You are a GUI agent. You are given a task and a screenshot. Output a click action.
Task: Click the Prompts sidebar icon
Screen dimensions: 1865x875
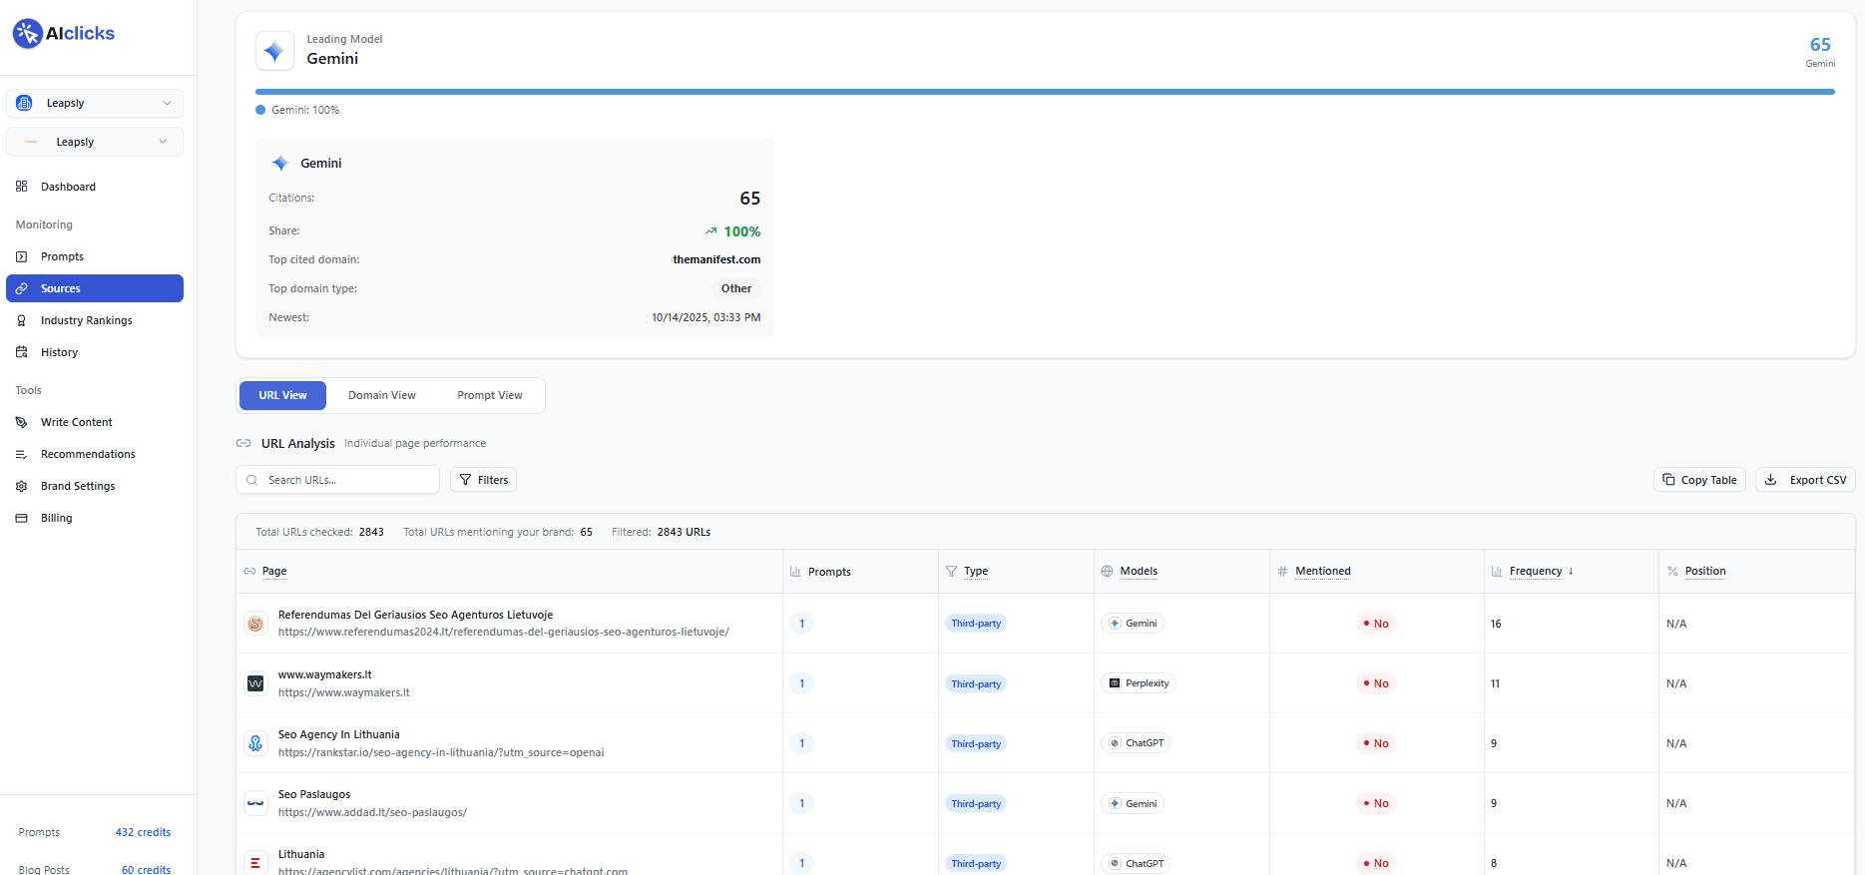click(22, 256)
